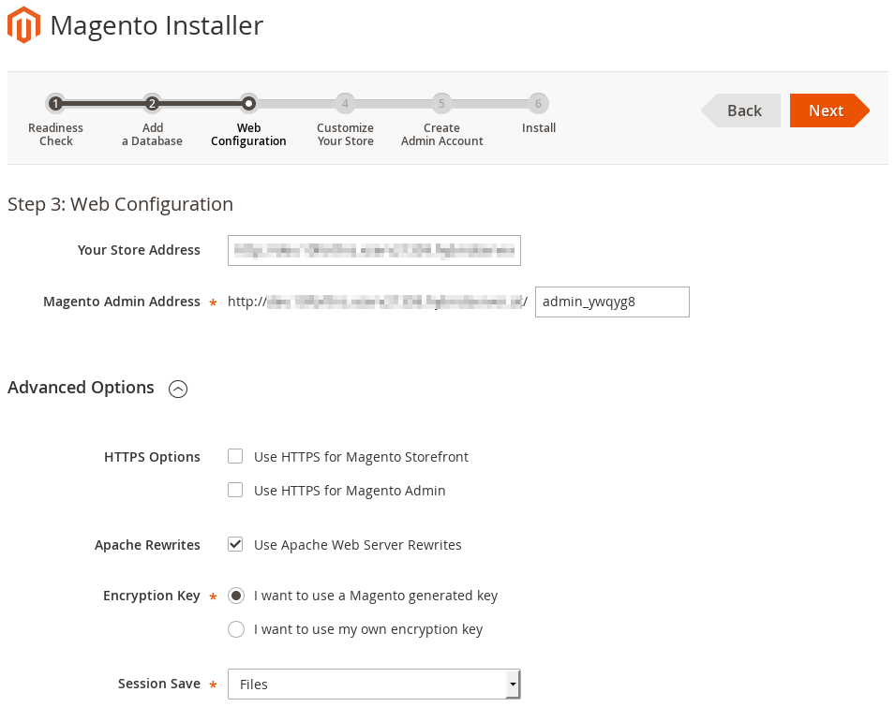Image resolution: width=895 pixels, height=707 pixels.
Task: Select Magento generated key radio option
Action: 236,596
